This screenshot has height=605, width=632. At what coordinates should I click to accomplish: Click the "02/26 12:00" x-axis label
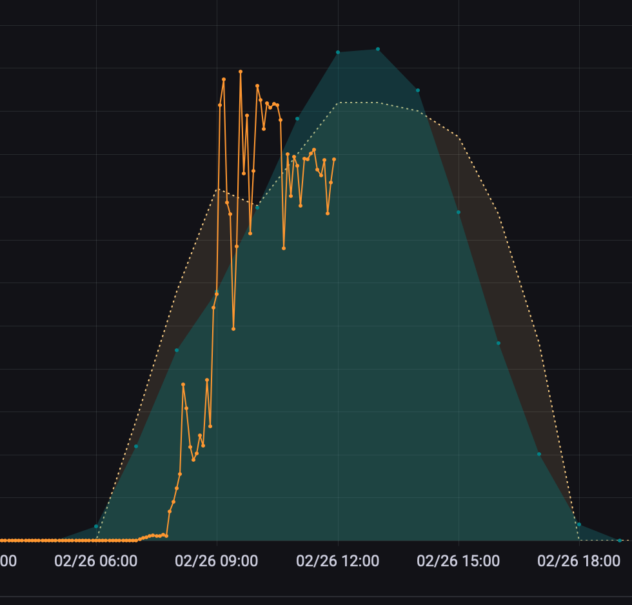[x=337, y=561]
